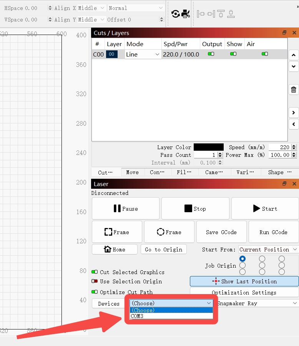Click the rectangular Frame button
The height and width of the screenshot is (346, 299).
click(117, 232)
